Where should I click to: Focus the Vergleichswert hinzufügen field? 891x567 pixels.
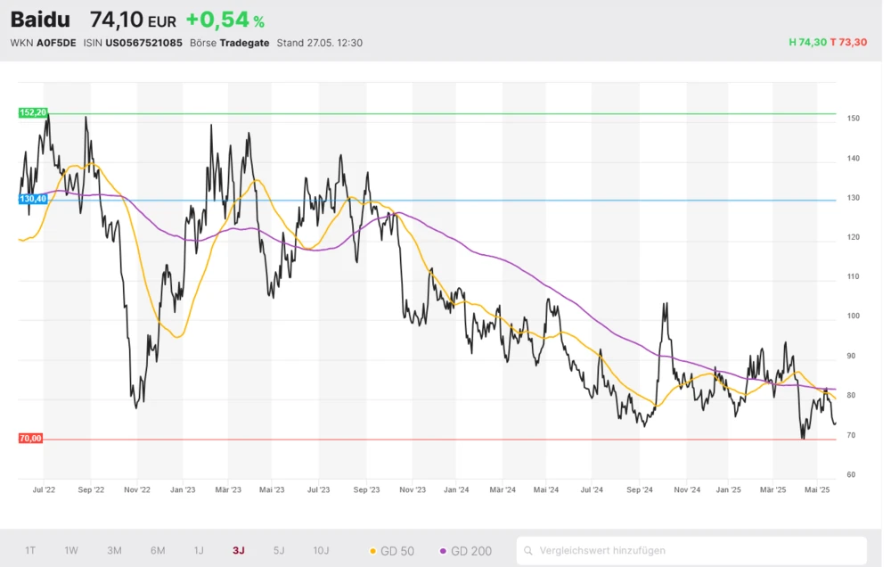[x=695, y=551]
